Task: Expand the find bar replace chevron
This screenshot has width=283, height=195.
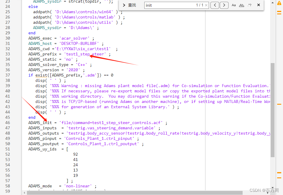Action: coord(124,5)
